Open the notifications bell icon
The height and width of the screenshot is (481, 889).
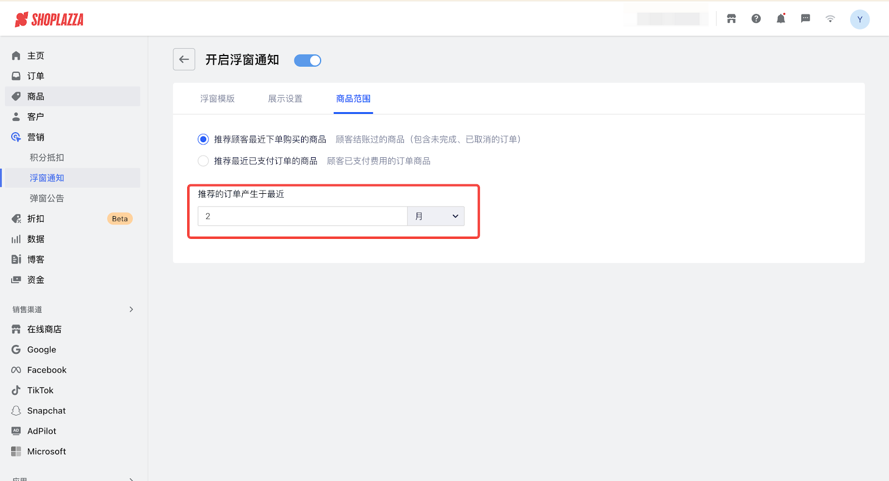781,19
